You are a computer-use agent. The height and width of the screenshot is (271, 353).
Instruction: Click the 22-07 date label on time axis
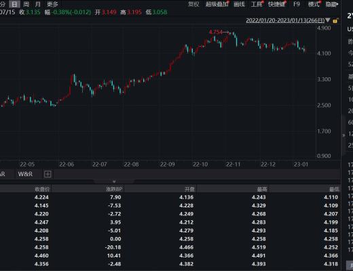tap(99, 165)
